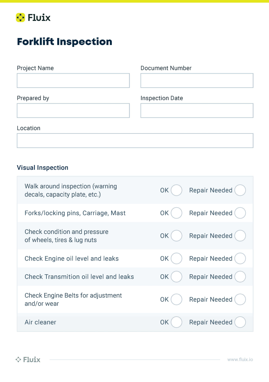Click the gray Fluix footer logo

[28, 359]
